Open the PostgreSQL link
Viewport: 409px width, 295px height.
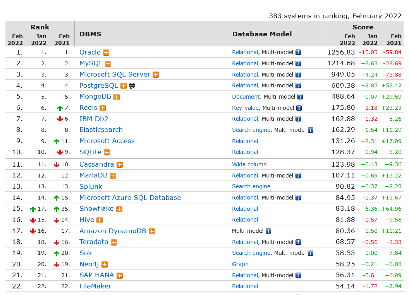tap(99, 86)
